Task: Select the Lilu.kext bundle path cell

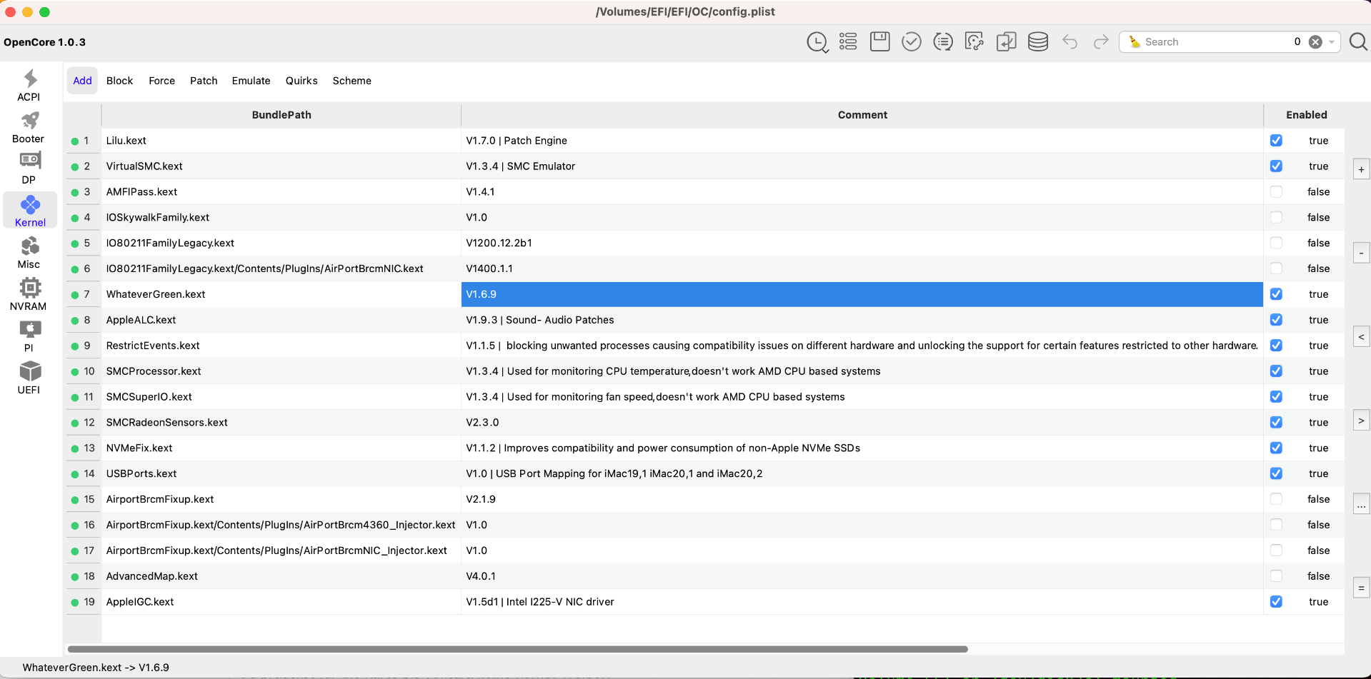Action: pos(281,141)
